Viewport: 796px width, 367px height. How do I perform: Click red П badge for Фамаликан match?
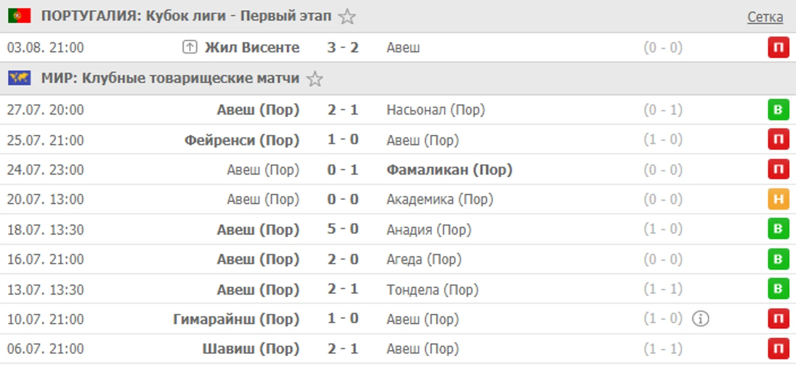point(779,170)
